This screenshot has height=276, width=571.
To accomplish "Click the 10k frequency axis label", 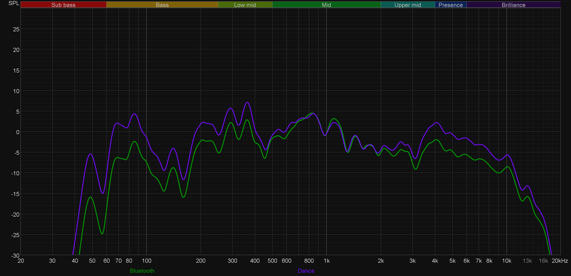I will point(507,261).
